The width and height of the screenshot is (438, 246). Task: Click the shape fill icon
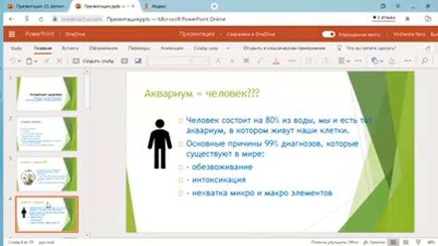391,61
